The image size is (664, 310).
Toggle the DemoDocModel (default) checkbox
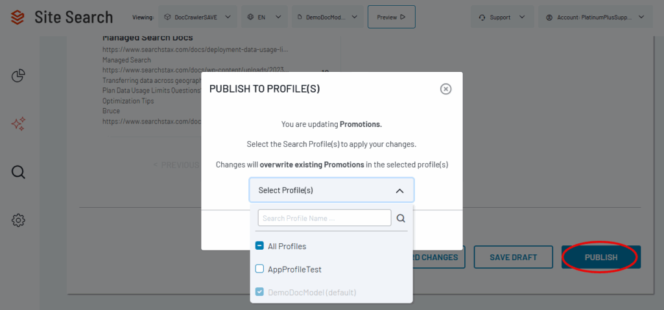pyautogui.click(x=259, y=293)
